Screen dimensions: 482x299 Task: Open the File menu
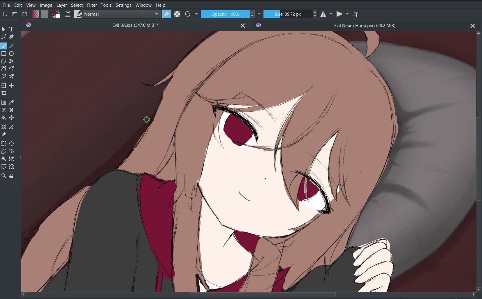click(6, 5)
